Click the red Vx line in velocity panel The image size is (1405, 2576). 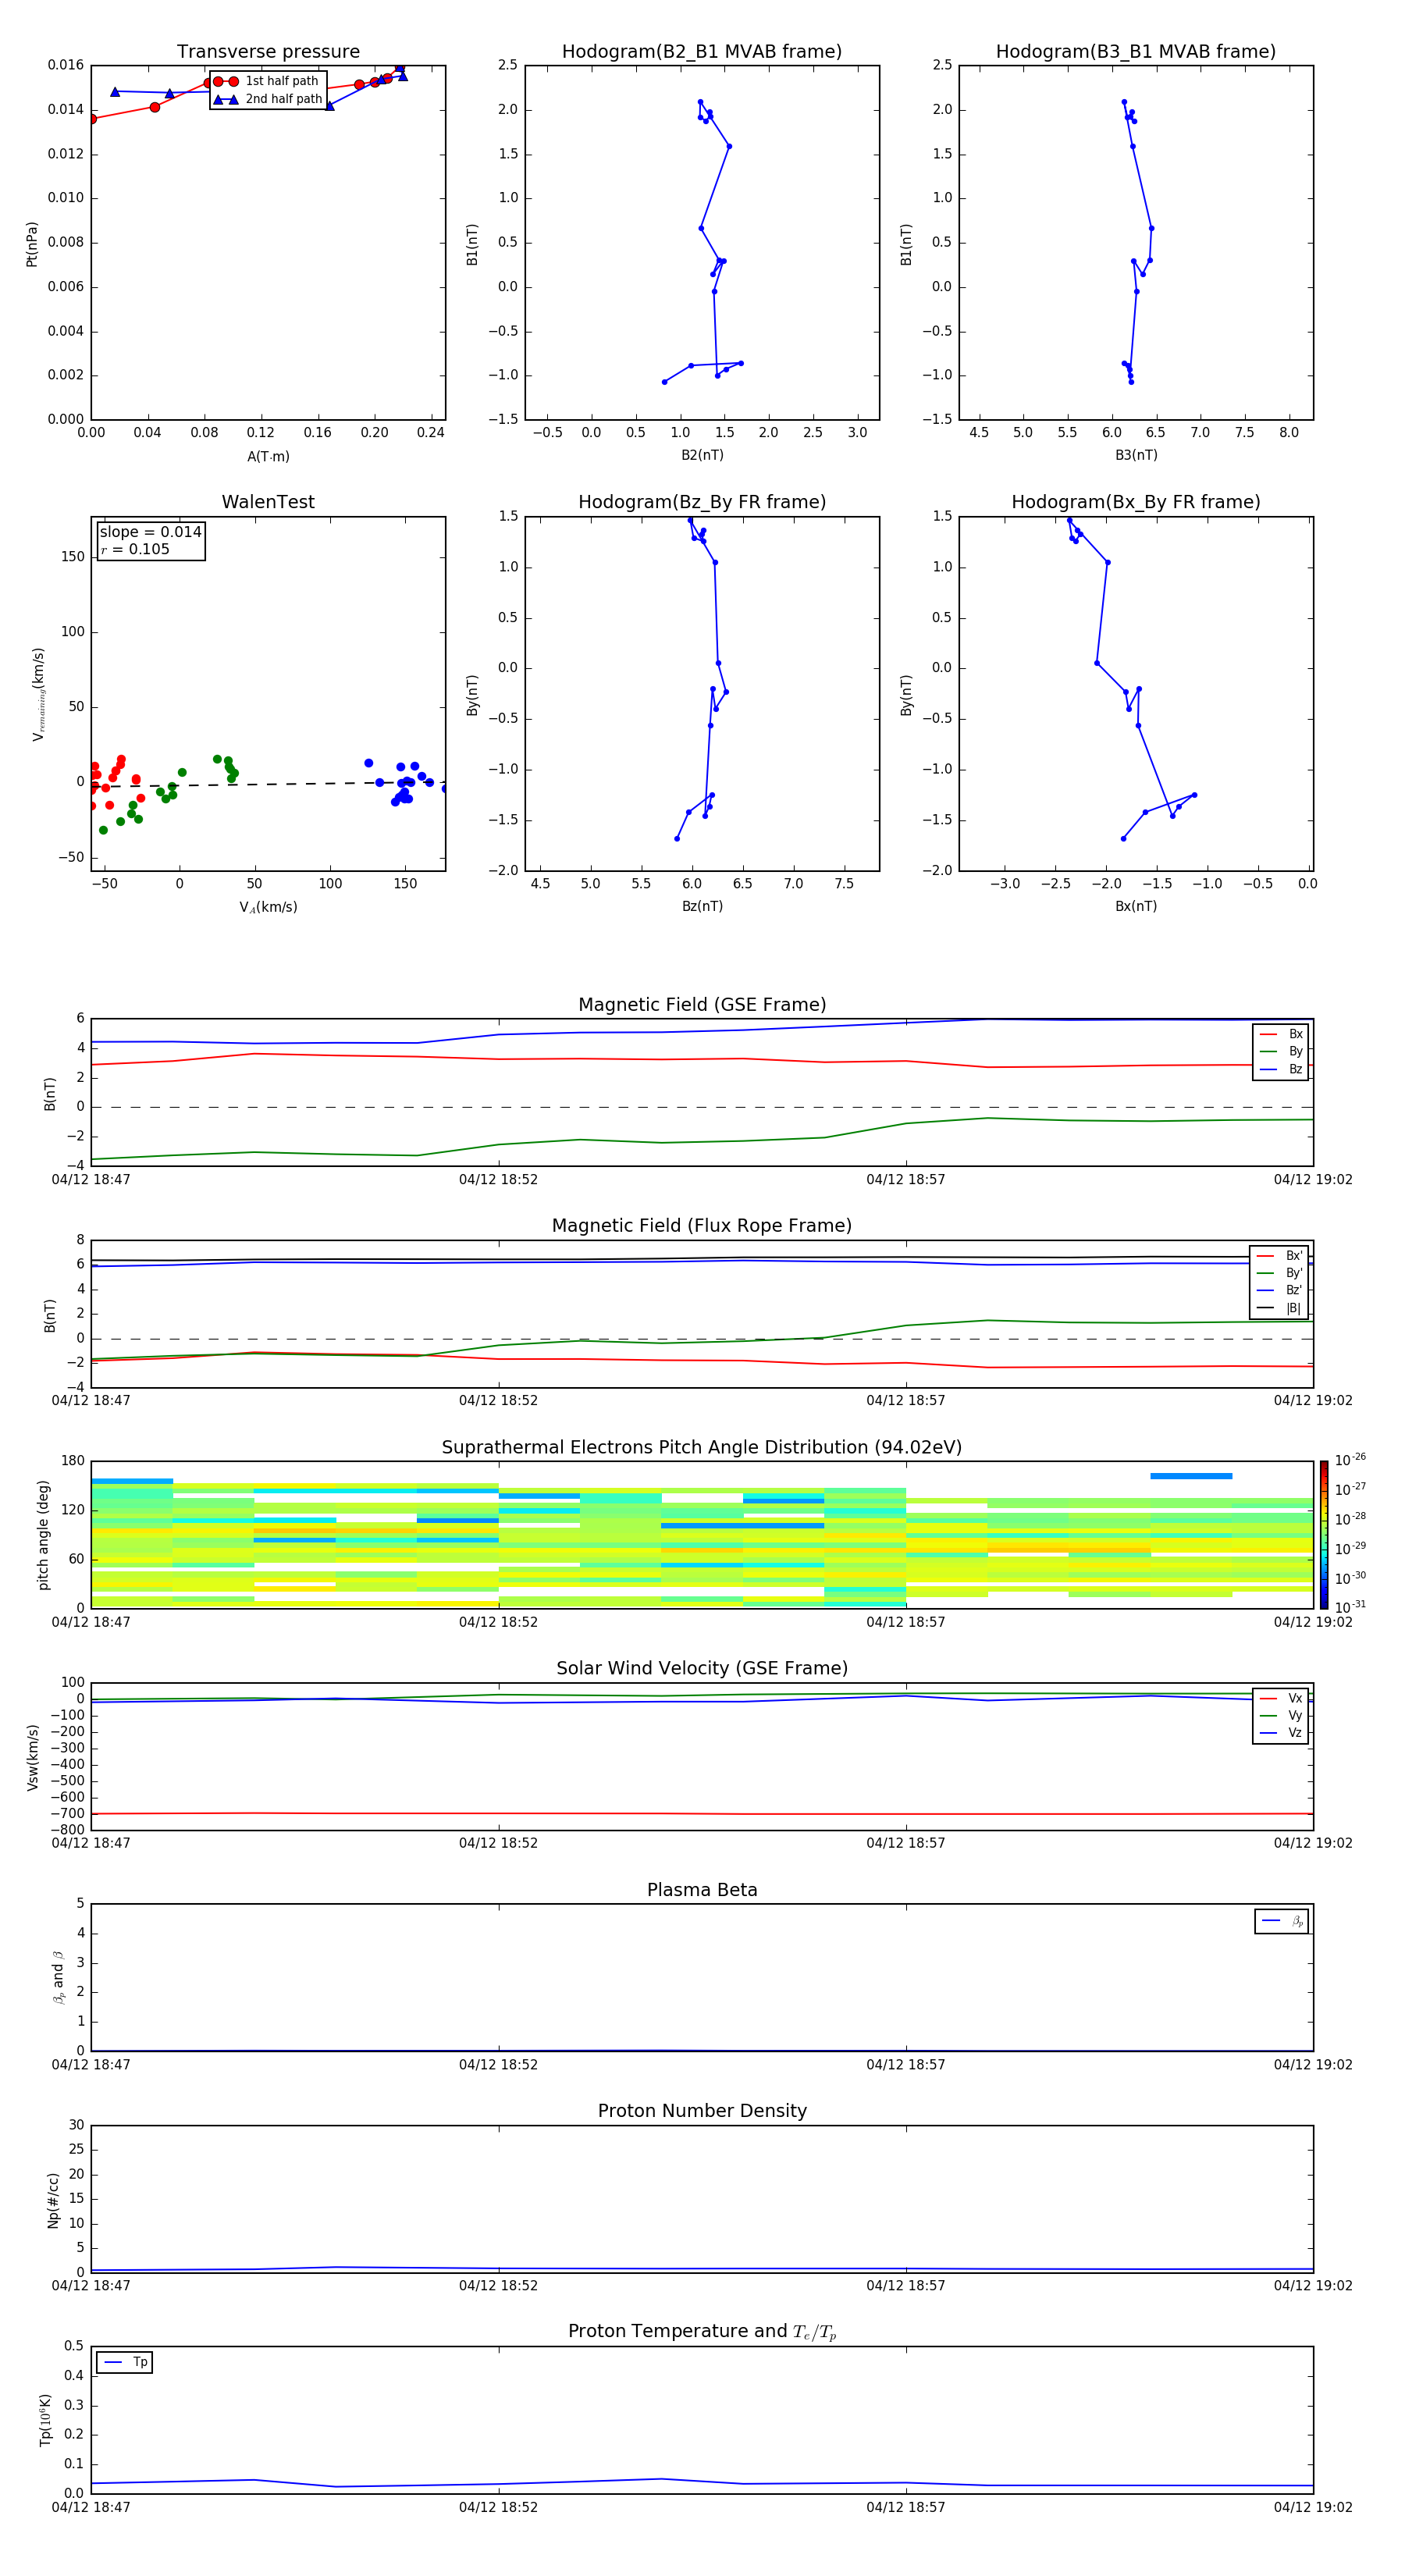click(x=702, y=1813)
